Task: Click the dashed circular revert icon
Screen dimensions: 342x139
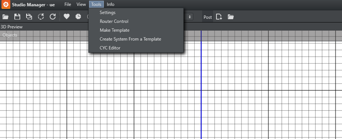Action: [x=41, y=17]
